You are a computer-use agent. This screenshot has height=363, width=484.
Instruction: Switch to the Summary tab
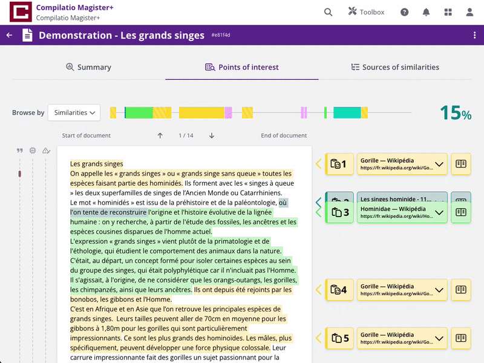point(88,67)
